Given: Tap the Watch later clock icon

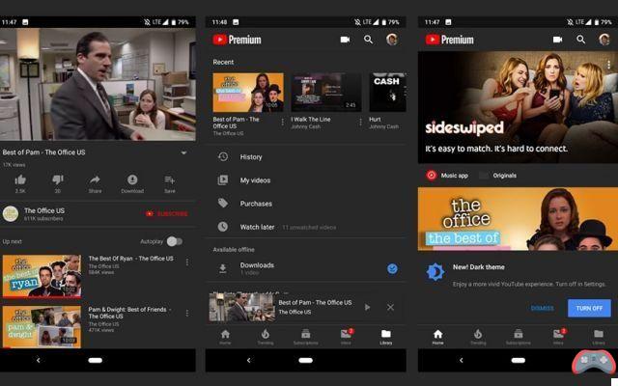Looking at the screenshot, I should [223, 227].
